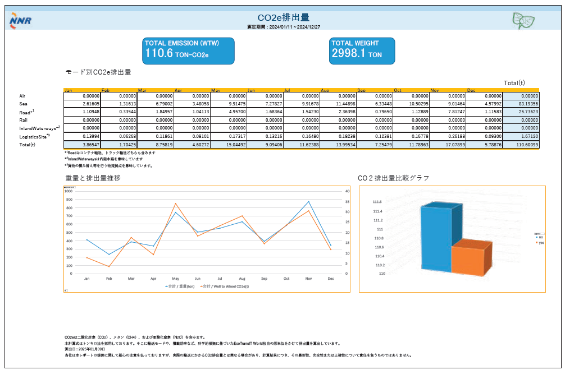This screenshot has width=565, height=370.
Task: Click LogisticsSite November cell 0.25188
Action: tap(448, 137)
